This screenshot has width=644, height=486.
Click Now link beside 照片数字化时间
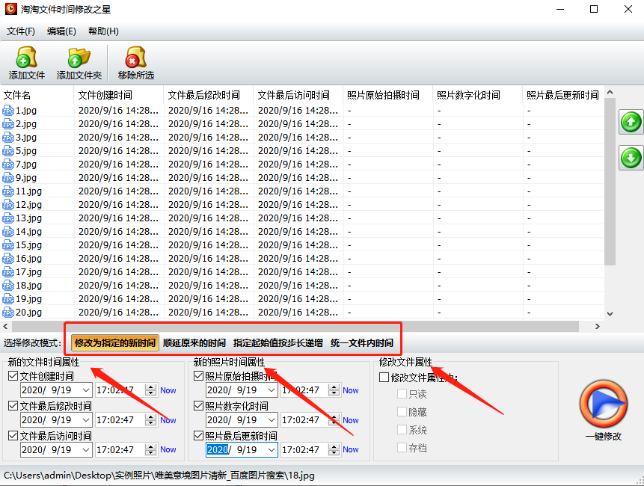click(x=350, y=420)
